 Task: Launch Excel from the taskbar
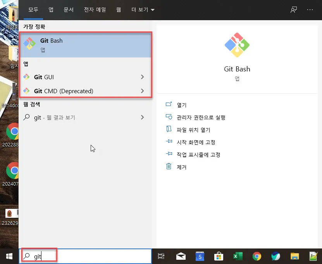pos(238,256)
